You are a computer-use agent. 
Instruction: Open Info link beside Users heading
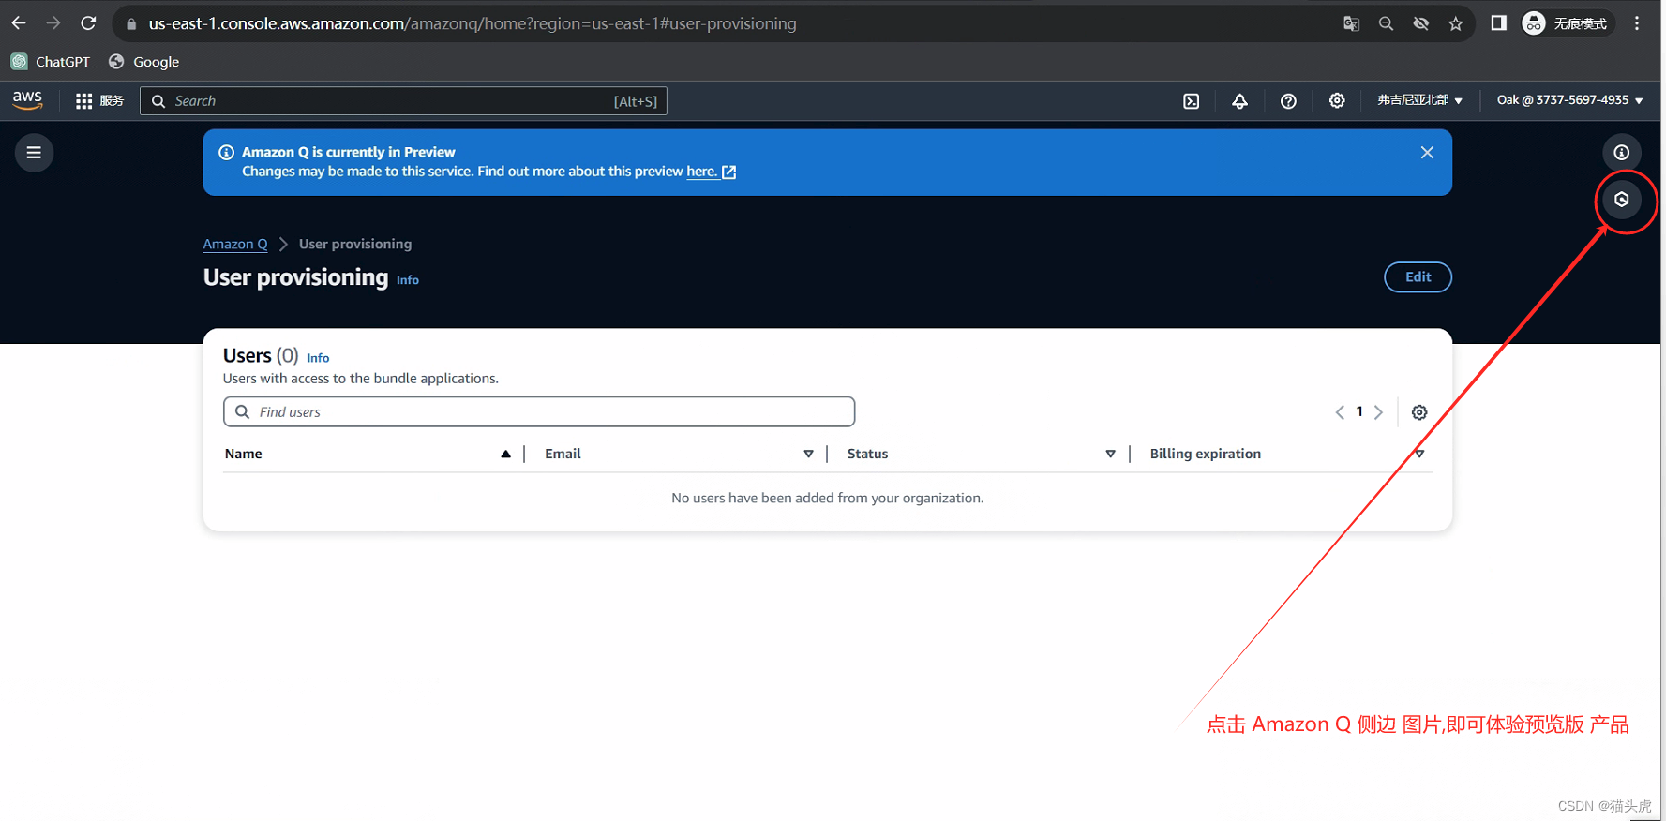[318, 358]
